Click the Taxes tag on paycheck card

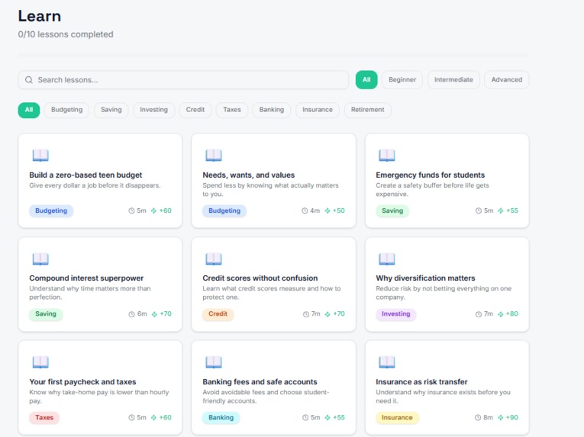[44, 418]
